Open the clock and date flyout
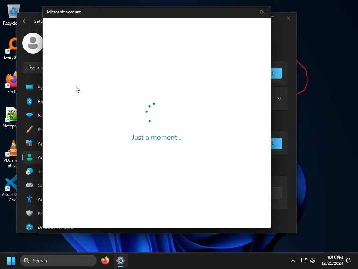The height and width of the screenshot is (269, 358). [x=332, y=261]
